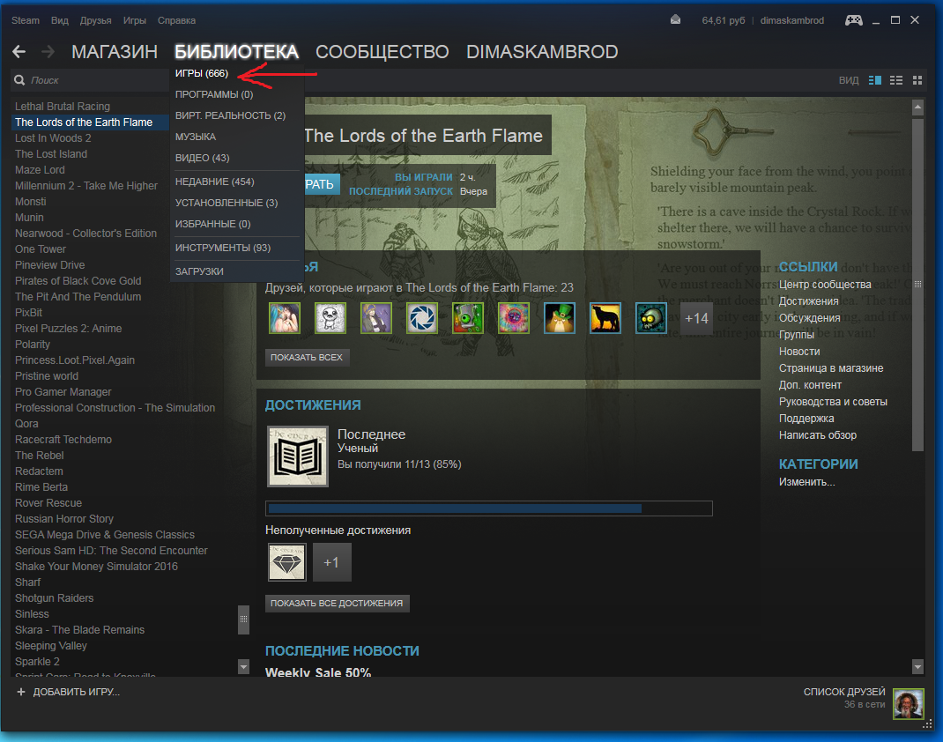Click main pane scroll up arrow
The width and height of the screenshot is (943, 742).
pos(917,108)
